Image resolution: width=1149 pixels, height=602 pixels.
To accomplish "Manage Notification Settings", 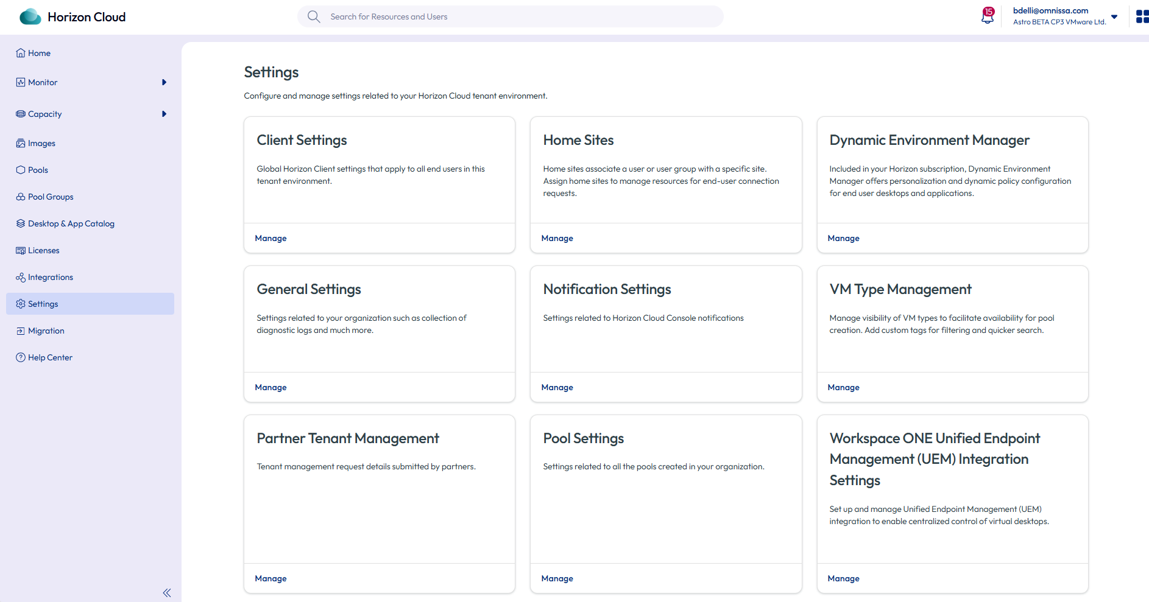I will pos(557,387).
